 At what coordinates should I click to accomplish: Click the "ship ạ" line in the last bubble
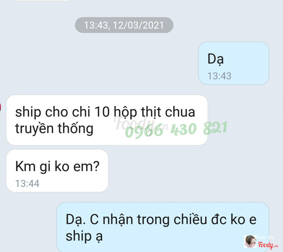(84, 236)
